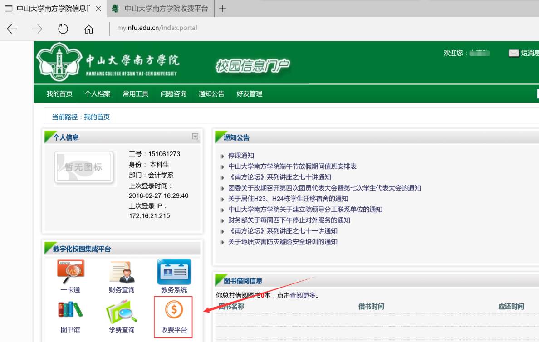
Task: Open the 教务系统 icon
Action: tap(174, 272)
